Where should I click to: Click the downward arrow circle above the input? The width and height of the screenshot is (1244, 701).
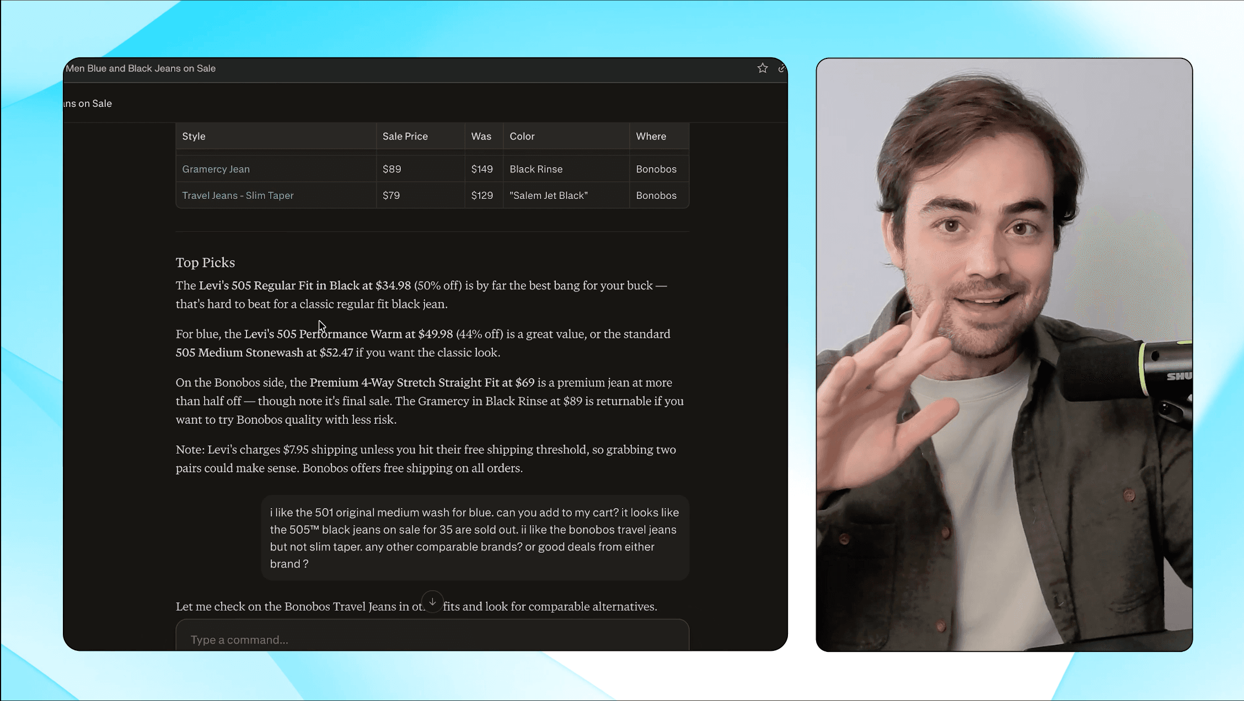pos(432,602)
